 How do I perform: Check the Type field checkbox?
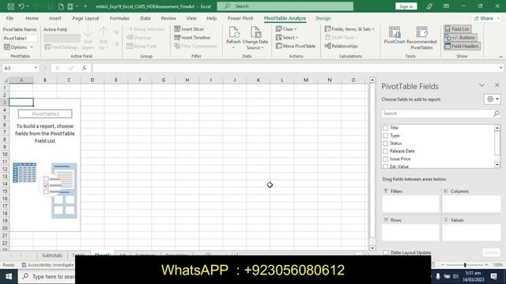385,136
